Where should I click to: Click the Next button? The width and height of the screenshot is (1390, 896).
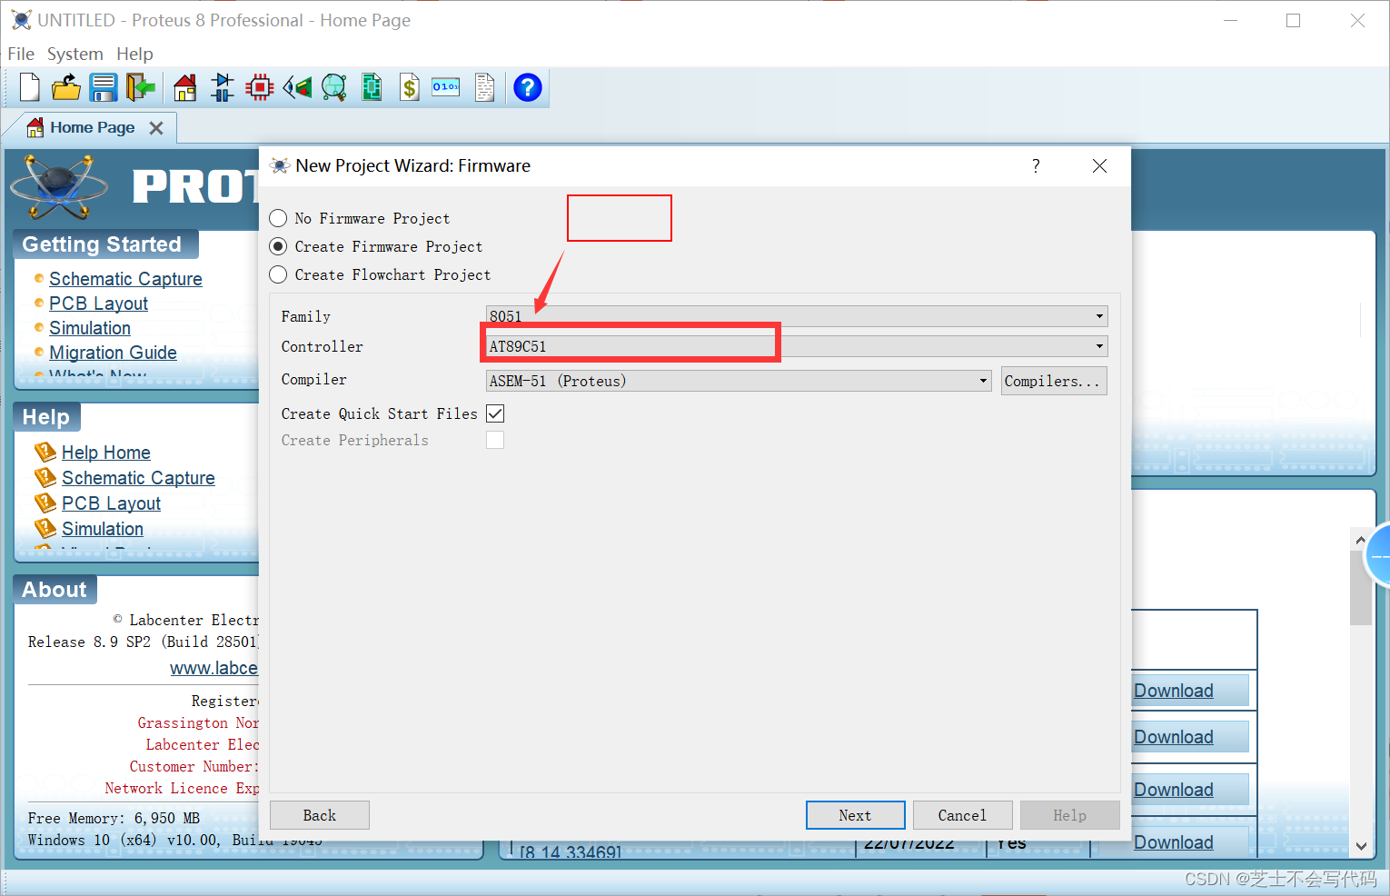pos(855,815)
